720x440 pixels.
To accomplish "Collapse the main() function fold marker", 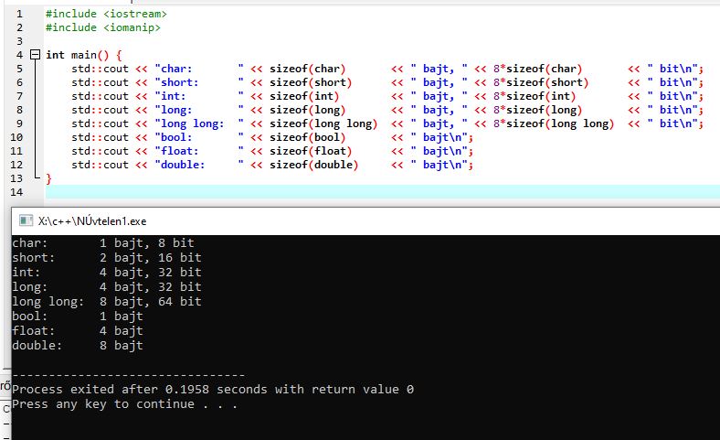I will 35,55.
